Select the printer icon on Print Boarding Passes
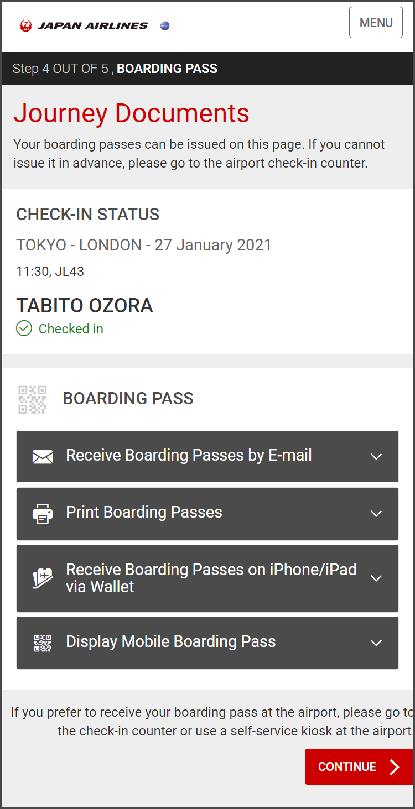Screen dimensions: 415x809 [x=43, y=514]
